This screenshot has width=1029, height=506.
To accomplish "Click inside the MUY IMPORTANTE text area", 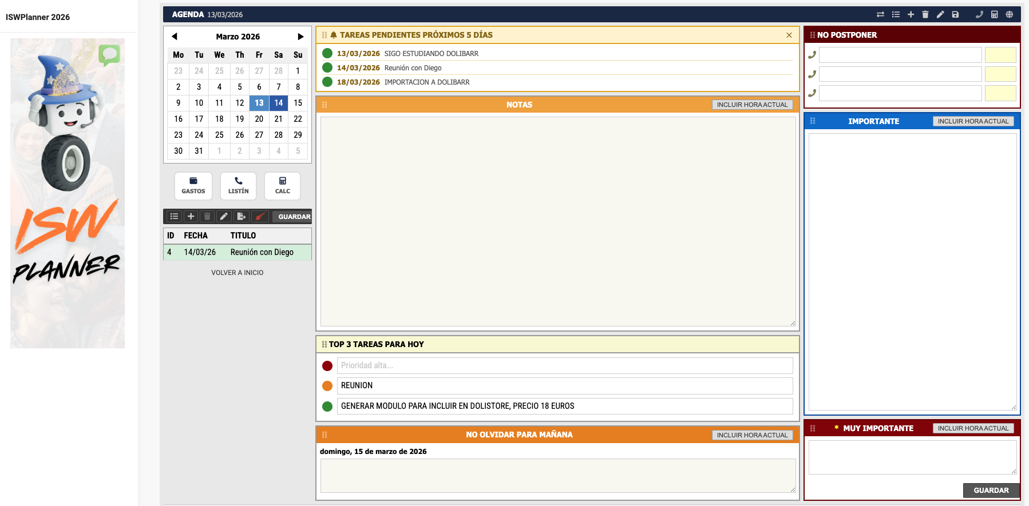I will point(912,457).
